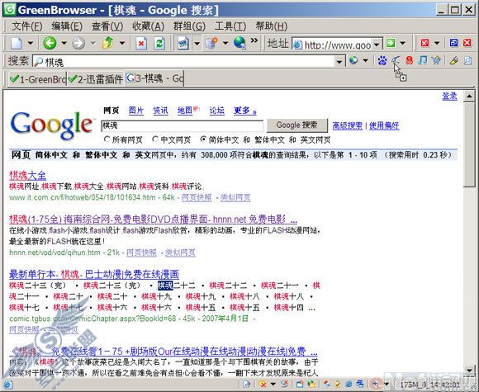
Task: Open dropdown next to red X box icon
Action: point(437,43)
